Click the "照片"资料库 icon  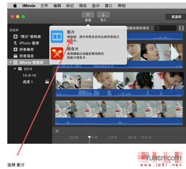tap(15, 37)
